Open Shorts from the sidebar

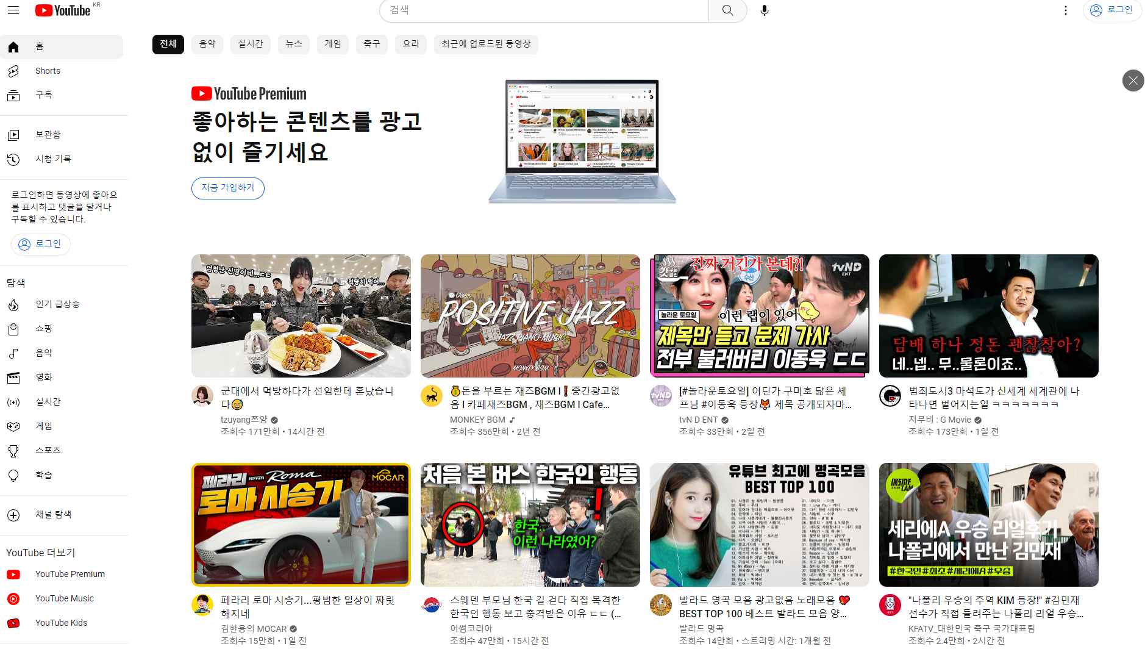[48, 71]
